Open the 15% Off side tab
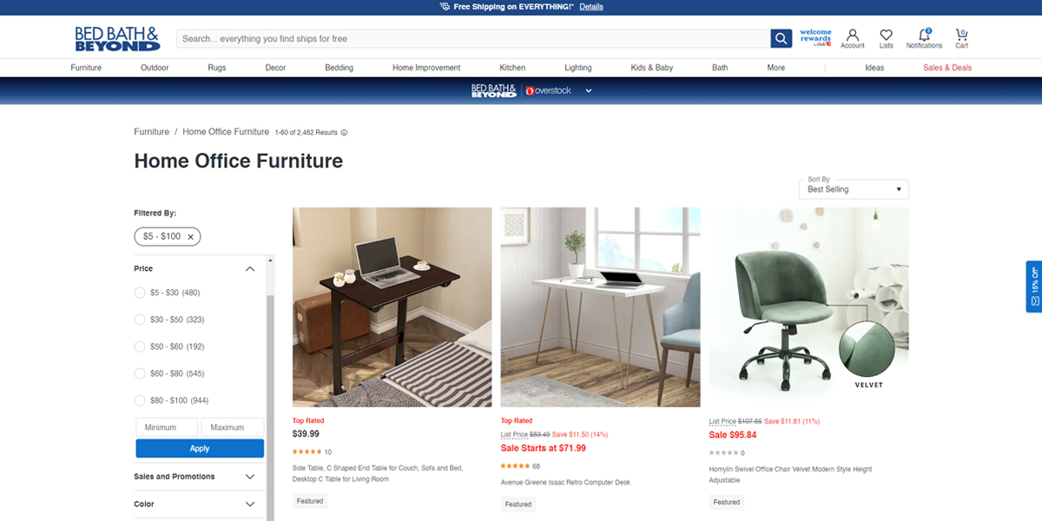This screenshot has width=1042, height=521. tap(1033, 286)
